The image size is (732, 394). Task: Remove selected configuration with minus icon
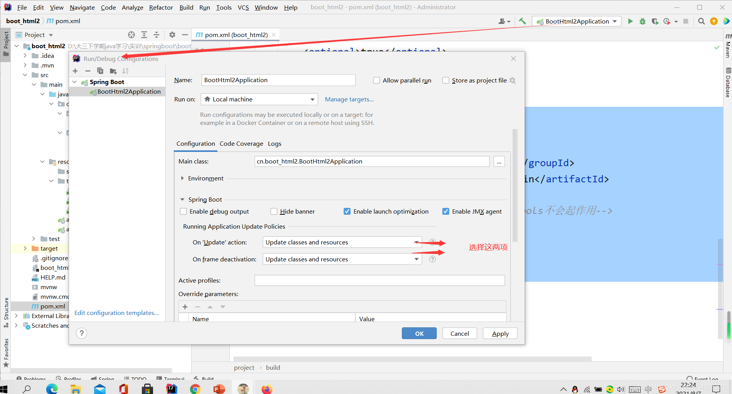point(88,71)
